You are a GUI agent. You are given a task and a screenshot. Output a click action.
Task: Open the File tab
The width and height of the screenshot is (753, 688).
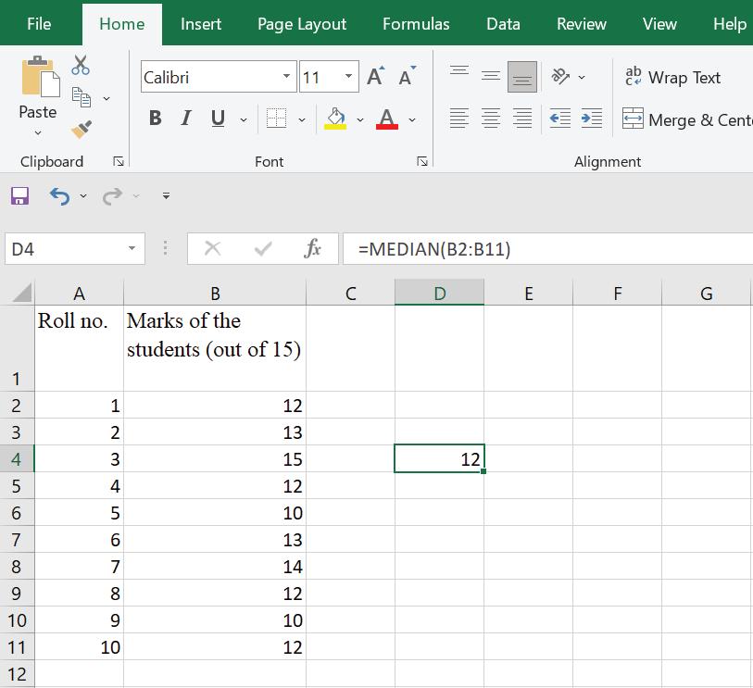coord(39,24)
